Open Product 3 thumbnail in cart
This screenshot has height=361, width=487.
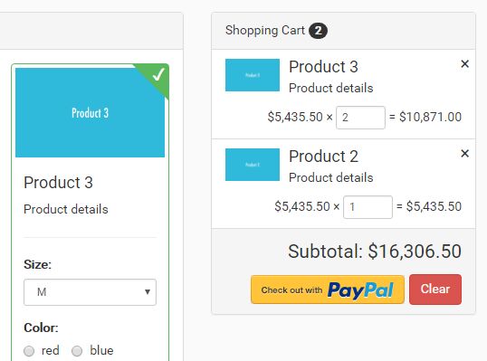click(253, 75)
